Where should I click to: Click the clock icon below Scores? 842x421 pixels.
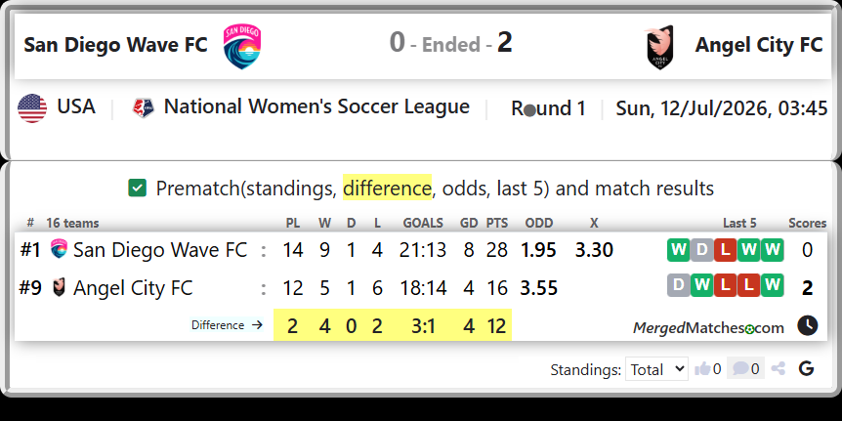click(x=807, y=325)
